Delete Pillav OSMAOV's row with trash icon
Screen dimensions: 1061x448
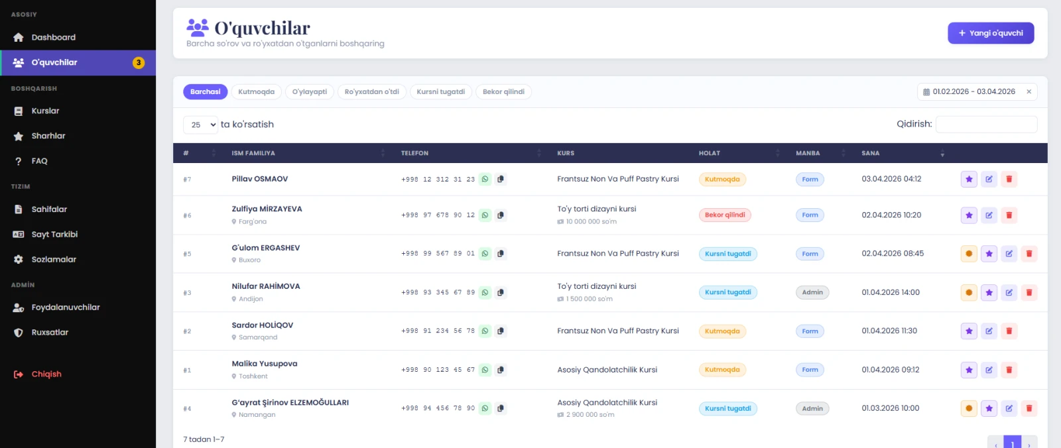click(1009, 179)
